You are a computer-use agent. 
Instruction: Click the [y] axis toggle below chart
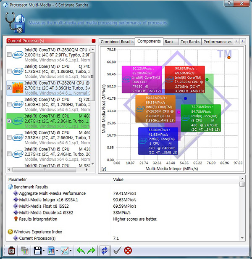pyautogui.click(x=104, y=169)
